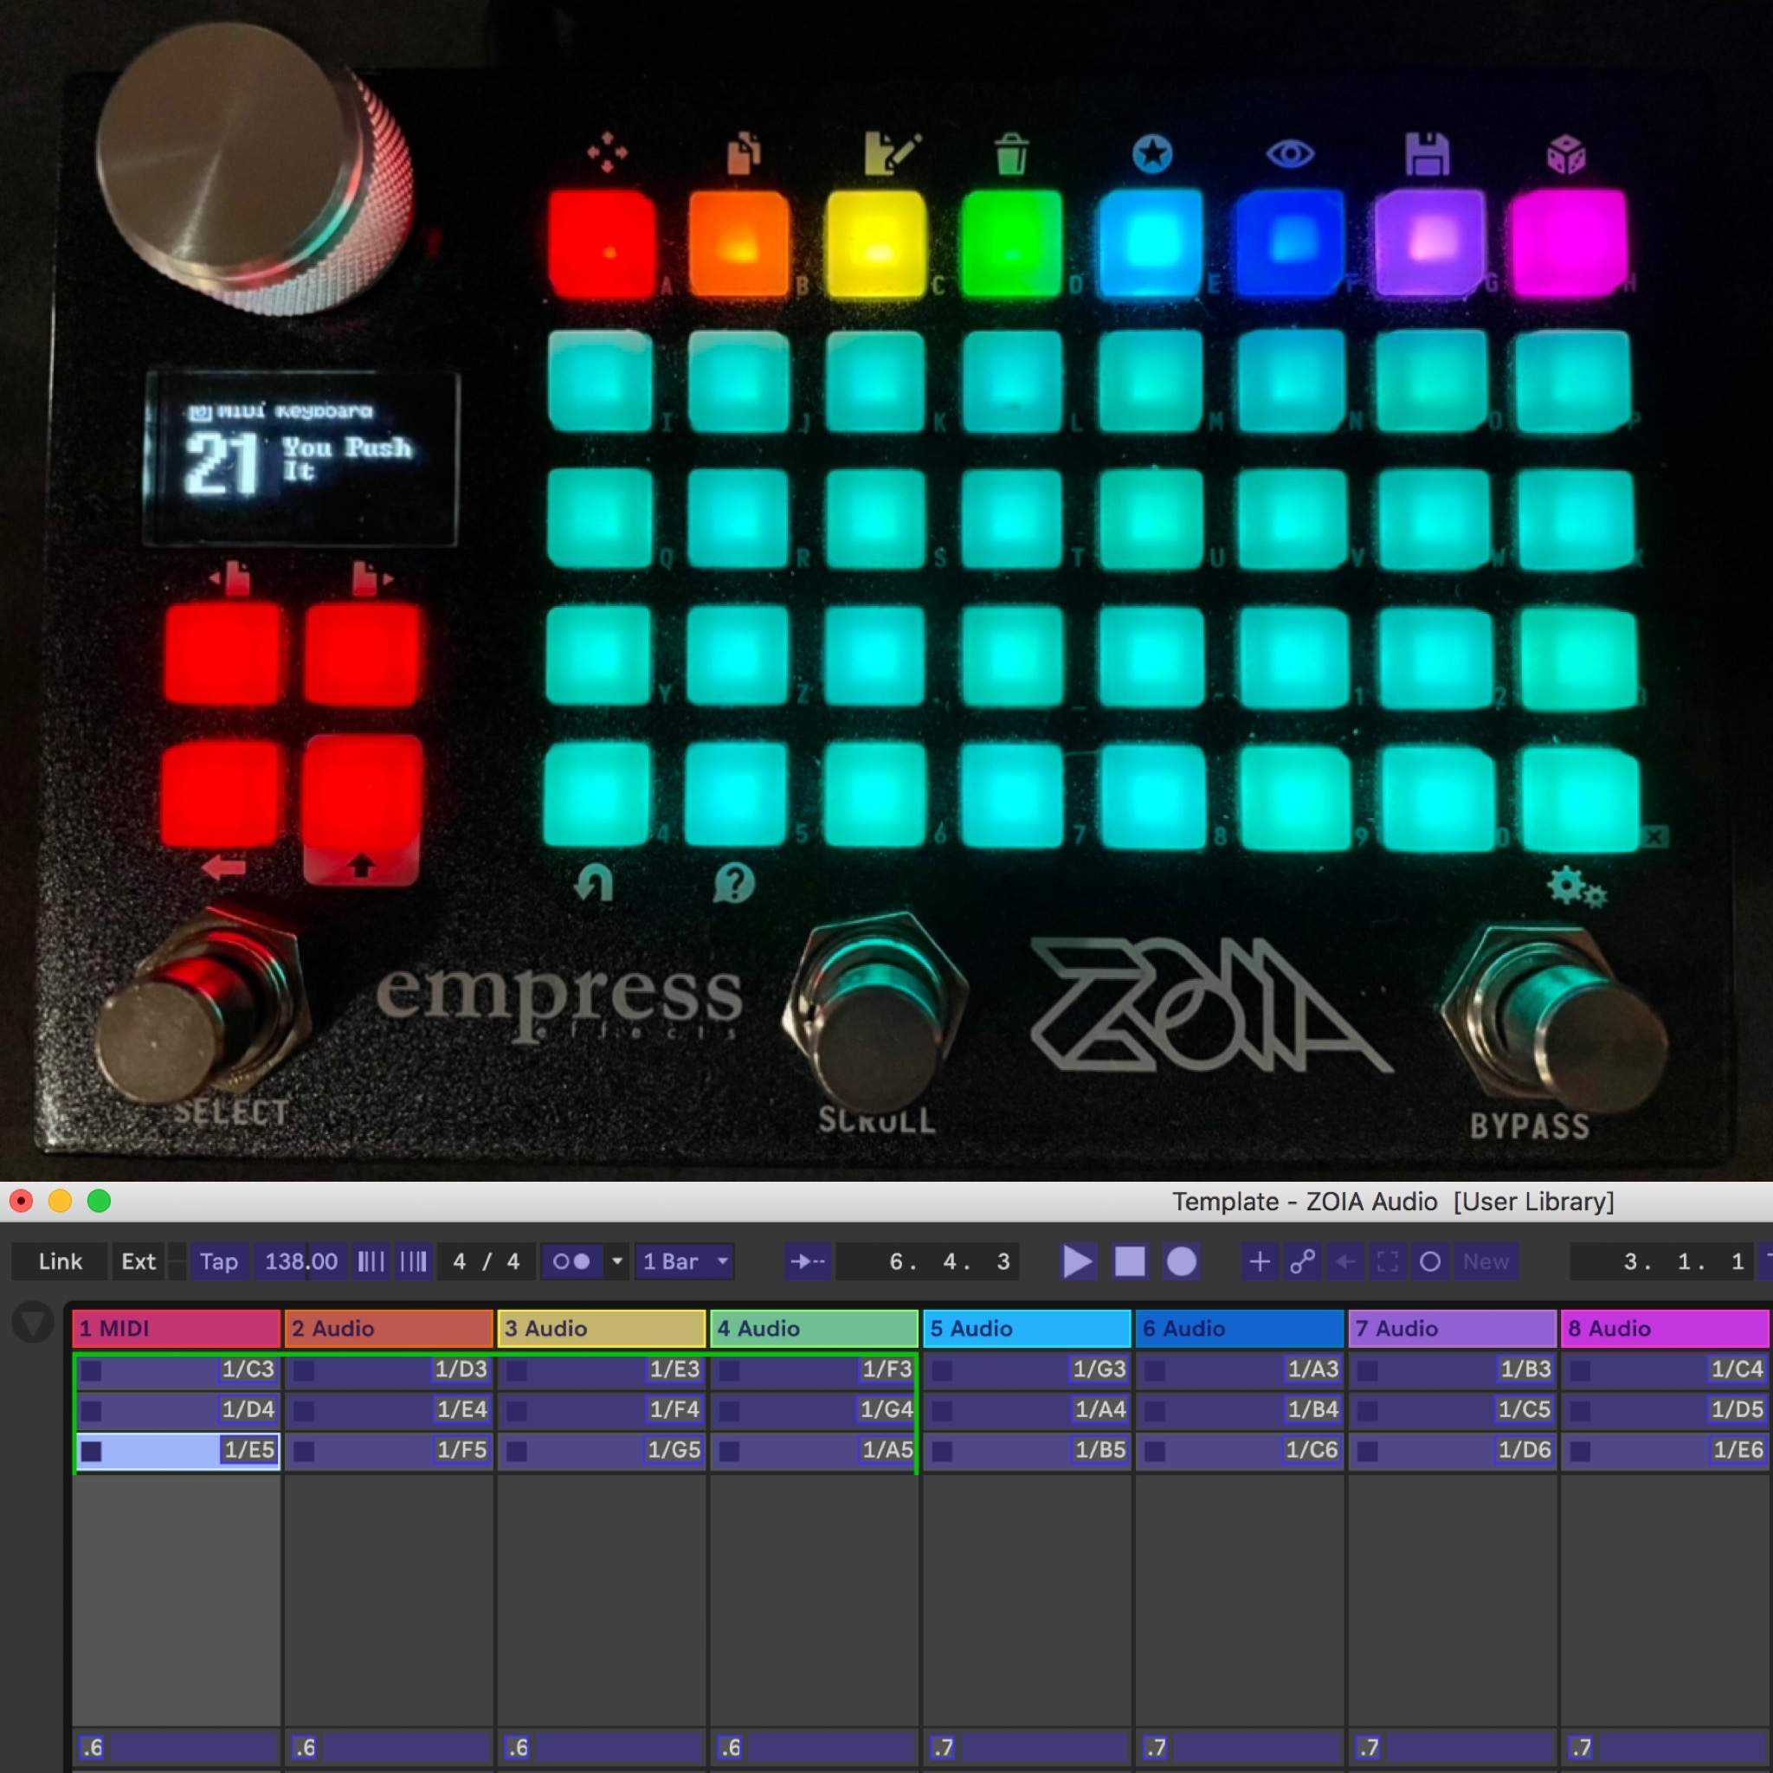Launch the 1/B3 clip with its square button

(1367, 1370)
